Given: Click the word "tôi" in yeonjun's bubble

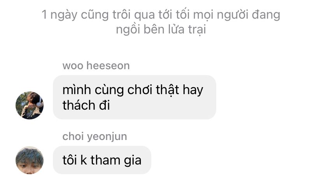Looking at the screenshot, I should pos(70,160).
